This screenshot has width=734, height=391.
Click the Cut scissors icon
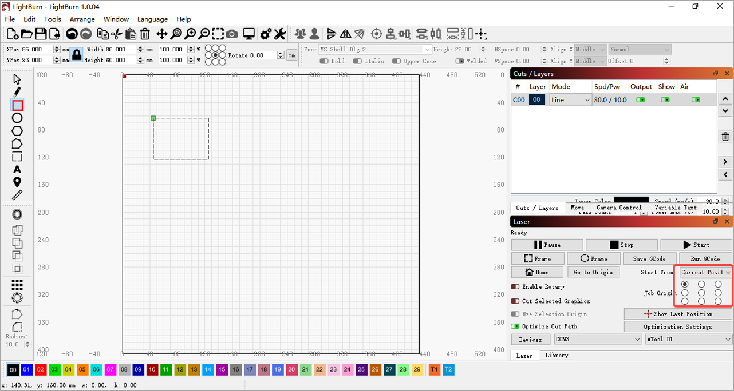coord(117,34)
